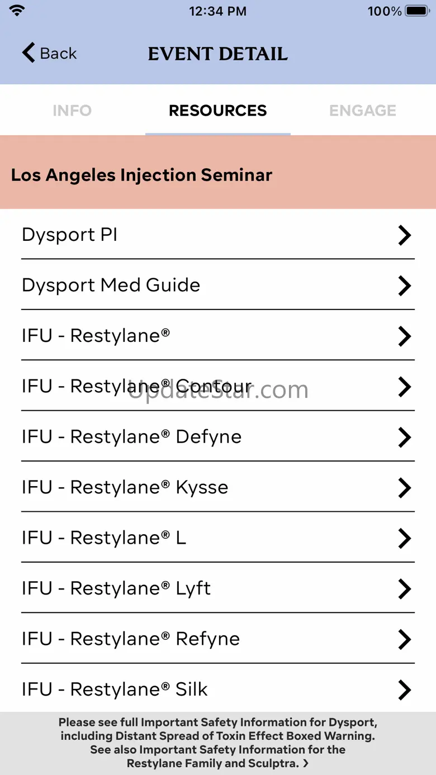The height and width of the screenshot is (775, 436).
Task: Tap chevron for IFU - Restylane® Silk
Action: (x=404, y=690)
